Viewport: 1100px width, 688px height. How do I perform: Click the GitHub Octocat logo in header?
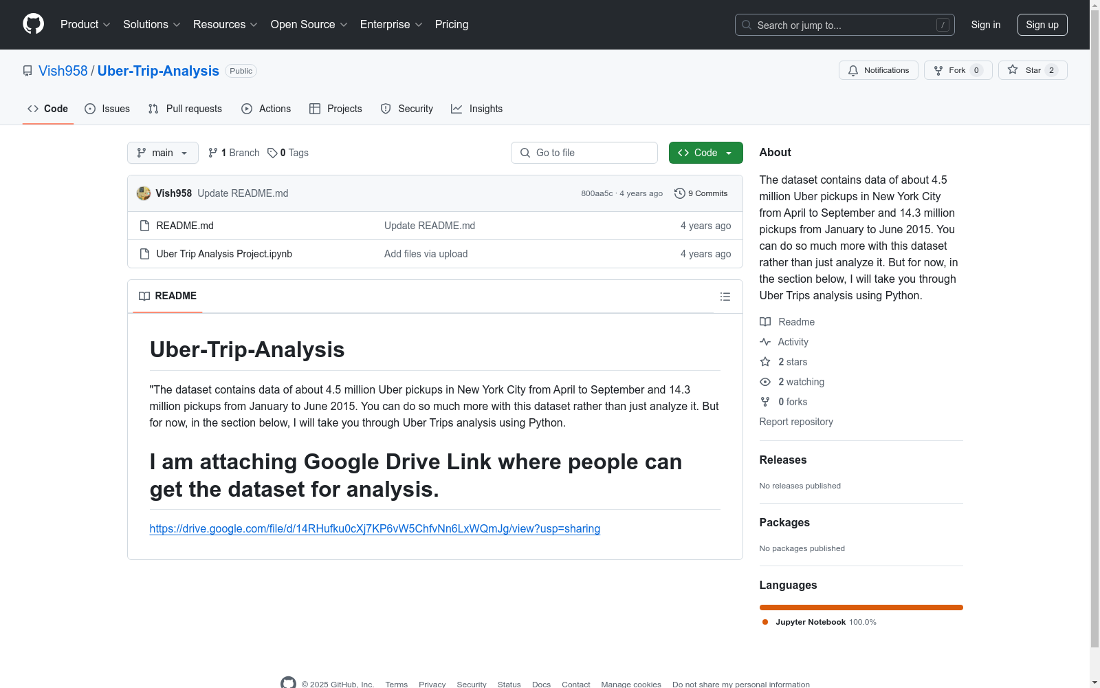point(33,24)
